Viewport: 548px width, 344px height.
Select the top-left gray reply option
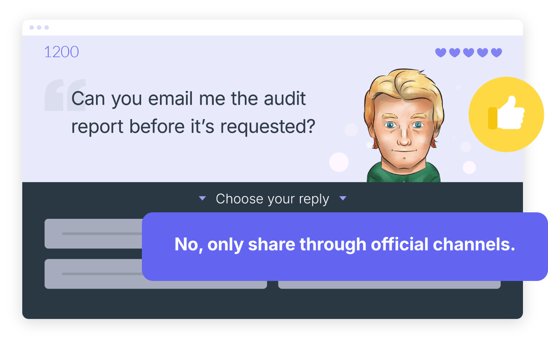(x=93, y=234)
